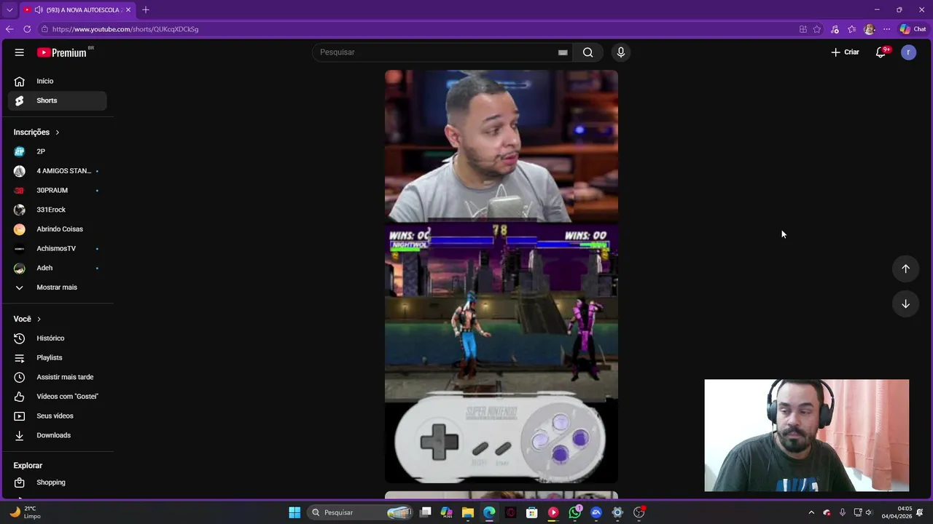Go to previous Short with up arrow
933x524 pixels.
(905, 269)
